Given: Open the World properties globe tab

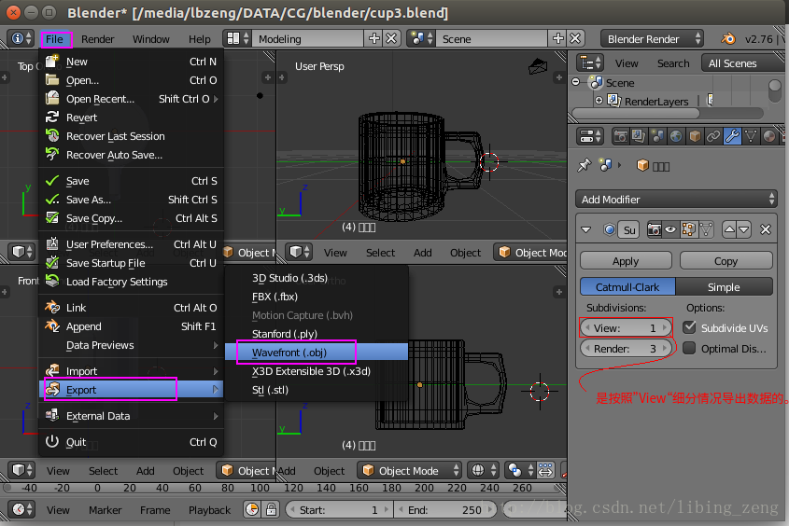Looking at the screenshot, I should (x=676, y=136).
